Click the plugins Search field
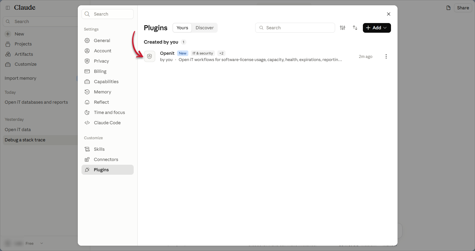Viewport: 475px width, 251px height. click(x=295, y=28)
